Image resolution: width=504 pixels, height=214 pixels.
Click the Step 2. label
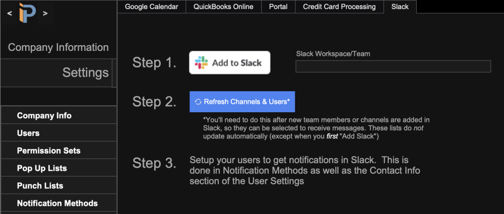(154, 102)
